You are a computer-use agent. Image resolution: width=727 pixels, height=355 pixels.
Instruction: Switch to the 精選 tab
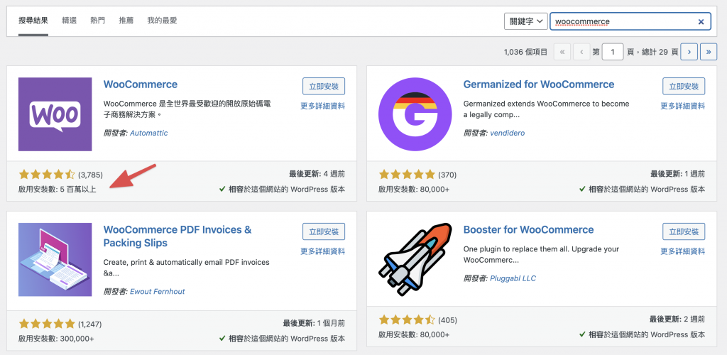point(69,21)
